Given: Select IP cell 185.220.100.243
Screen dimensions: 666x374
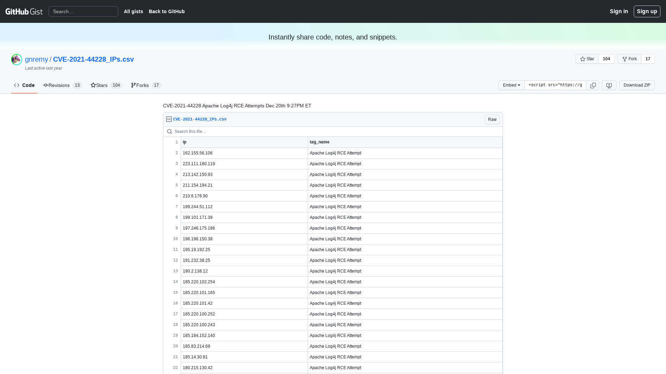Looking at the screenshot, I should [244, 325].
